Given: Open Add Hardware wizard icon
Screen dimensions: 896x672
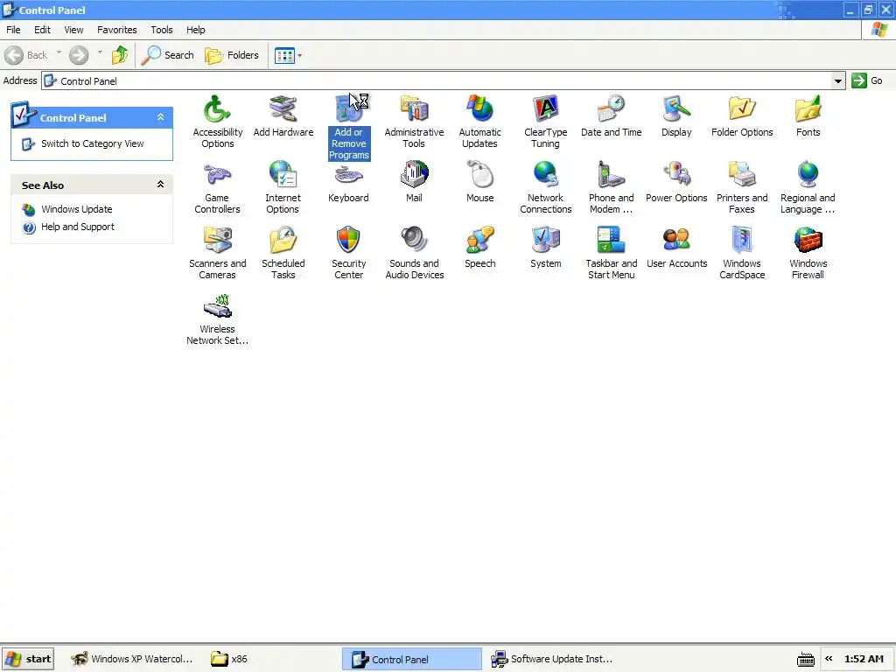Looking at the screenshot, I should coord(283,108).
